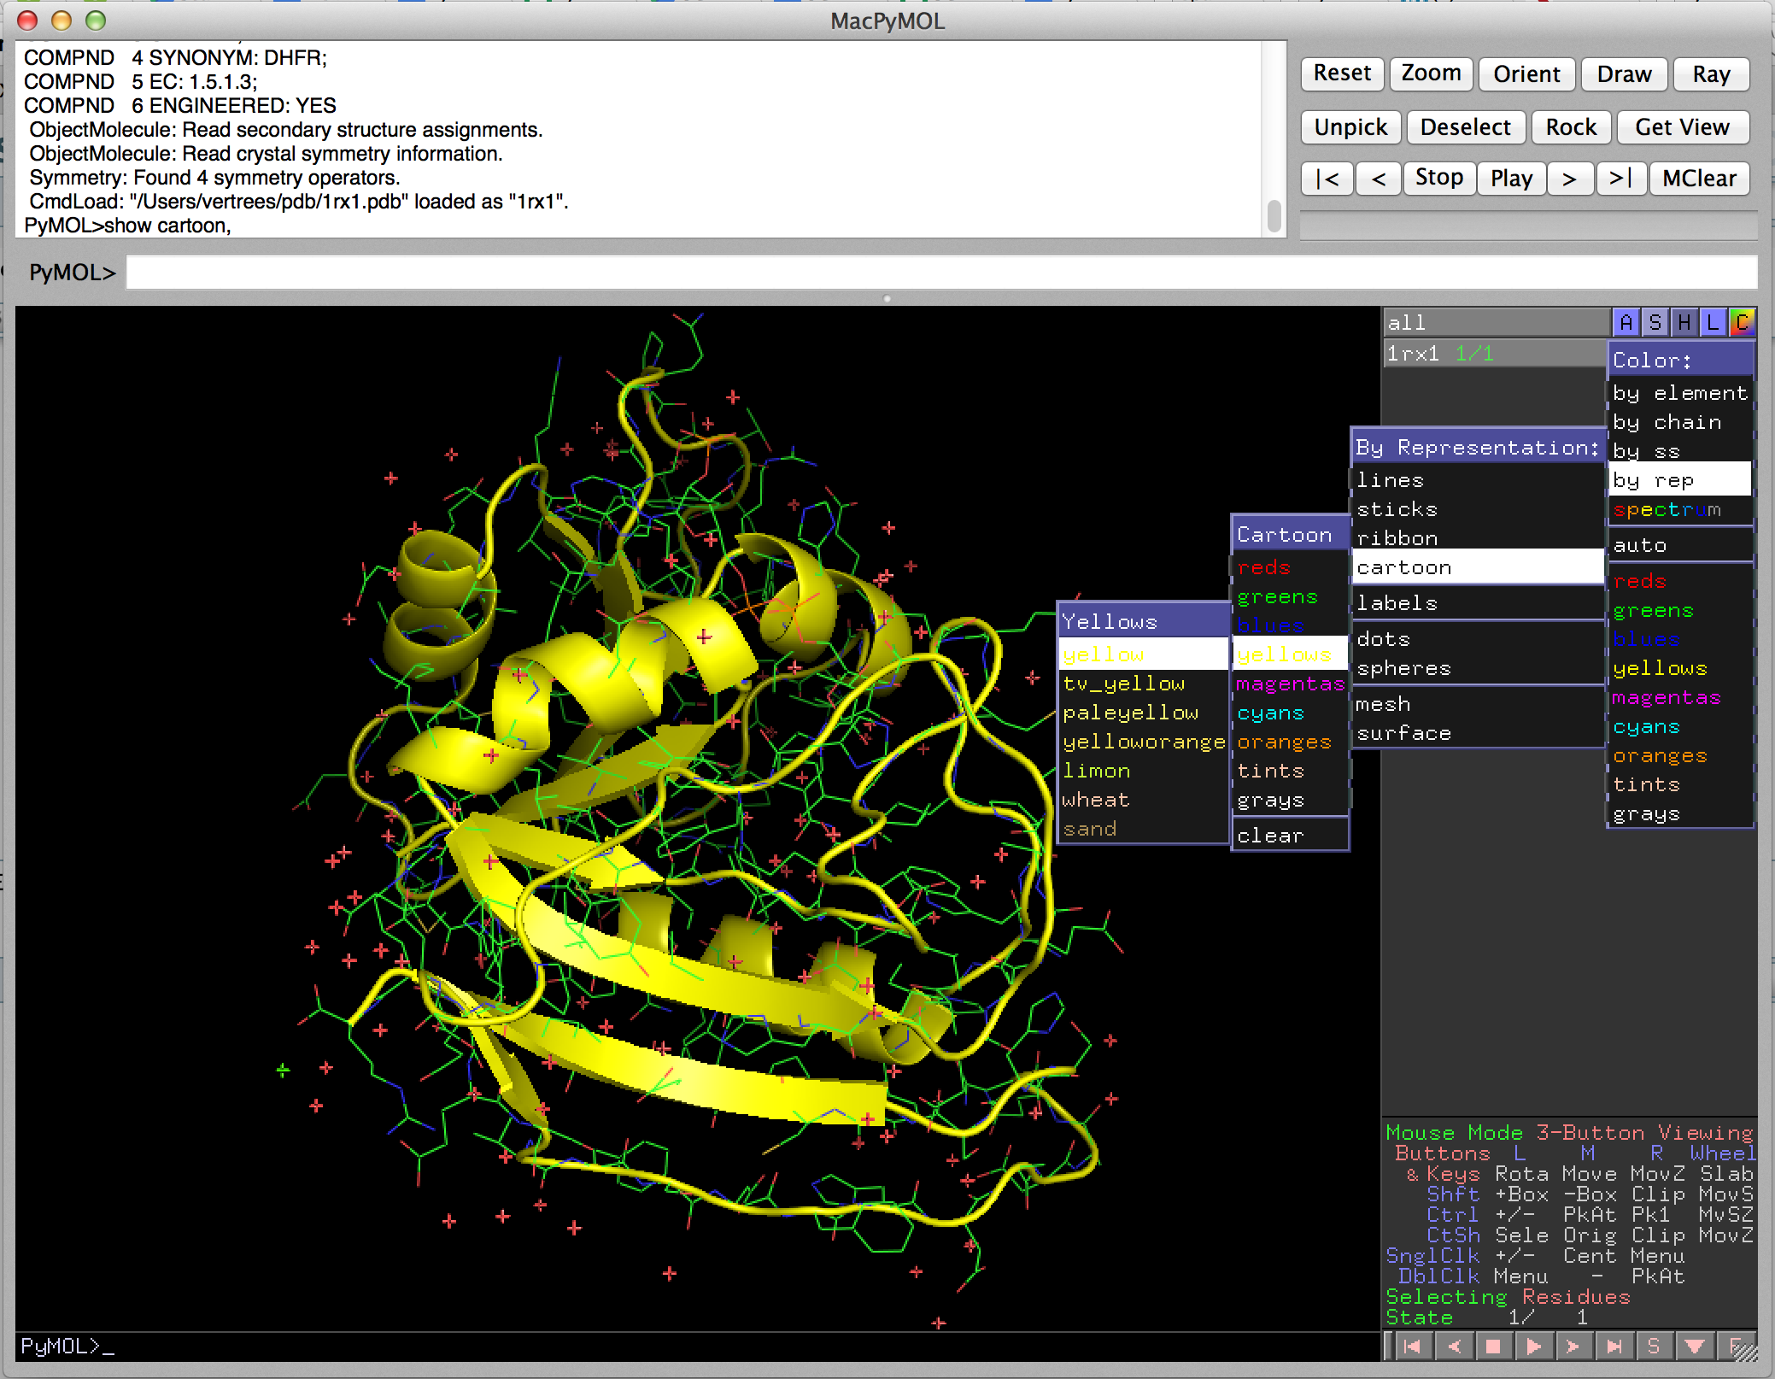Click the Play button in the top panel
Viewport: 1775px width, 1379px height.
point(1511,179)
